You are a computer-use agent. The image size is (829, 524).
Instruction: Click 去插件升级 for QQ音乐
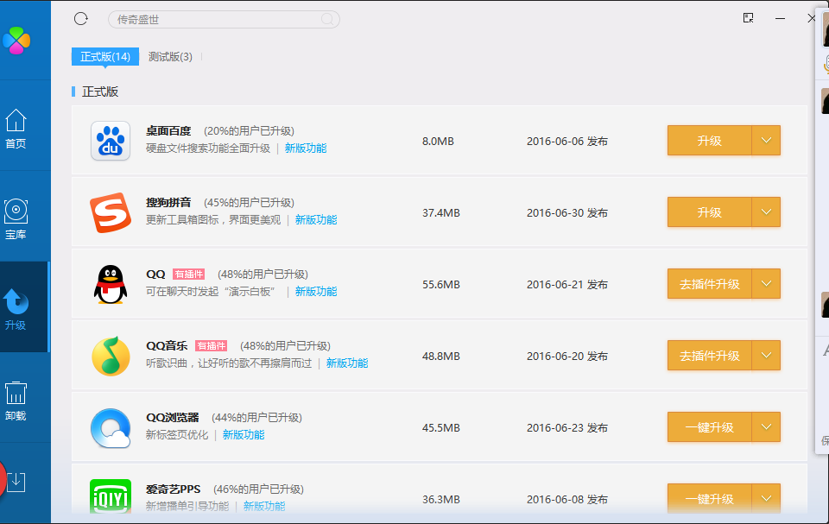tap(710, 356)
